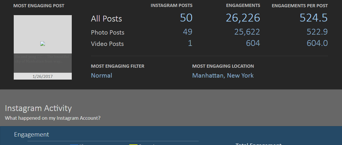Click the 524.5 engagements per post value

(313, 18)
